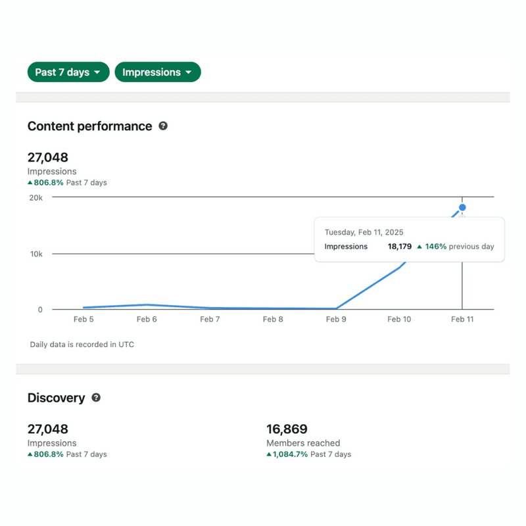This screenshot has height=526, width=526.
Task: Expand the "Impressions" metric dropdown
Action: click(157, 72)
